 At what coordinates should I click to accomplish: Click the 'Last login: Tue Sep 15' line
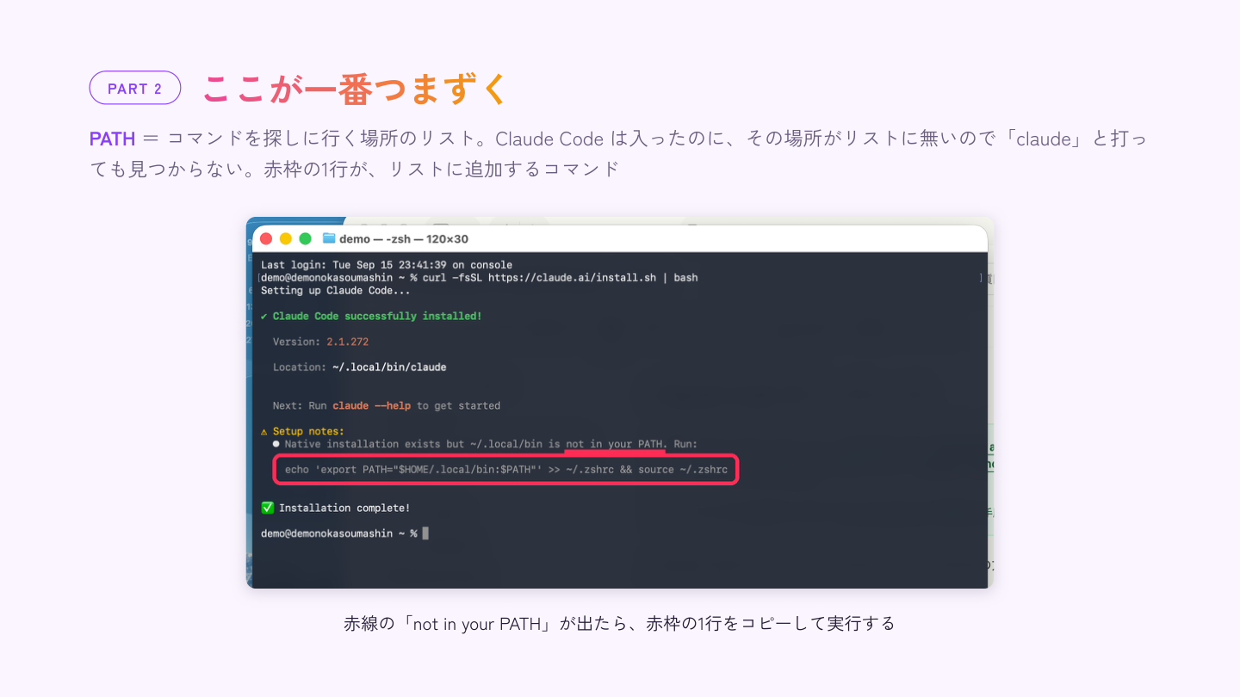click(x=387, y=265)
